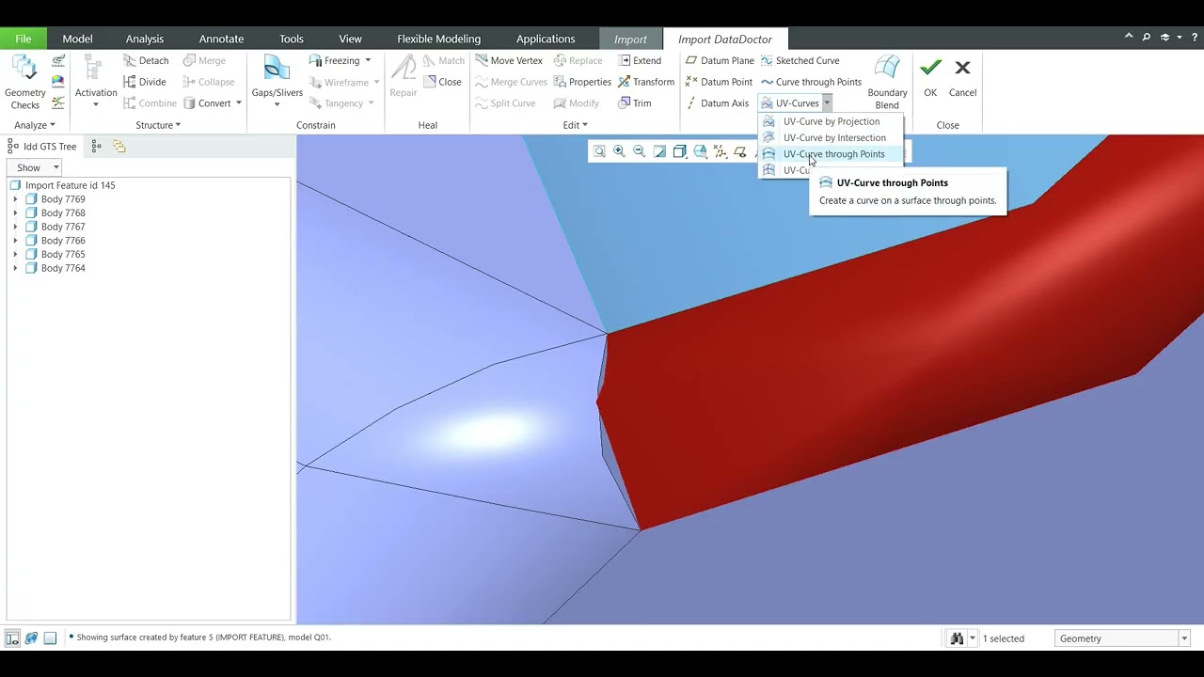This screenshot has width=1204, height=677.
Task: Select the Divide tool
Action: point(144,82)
